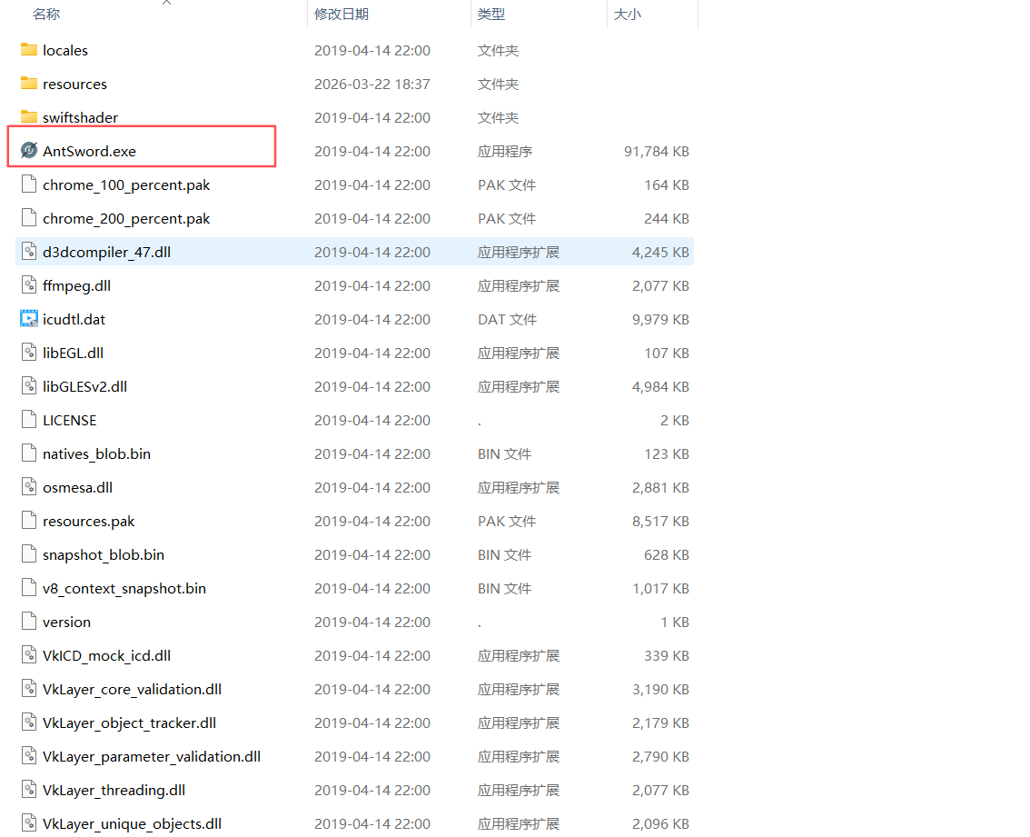Click the VkICD_mock_icd.dll file icon
The image size is (1030, 837).
pos(29,655)
